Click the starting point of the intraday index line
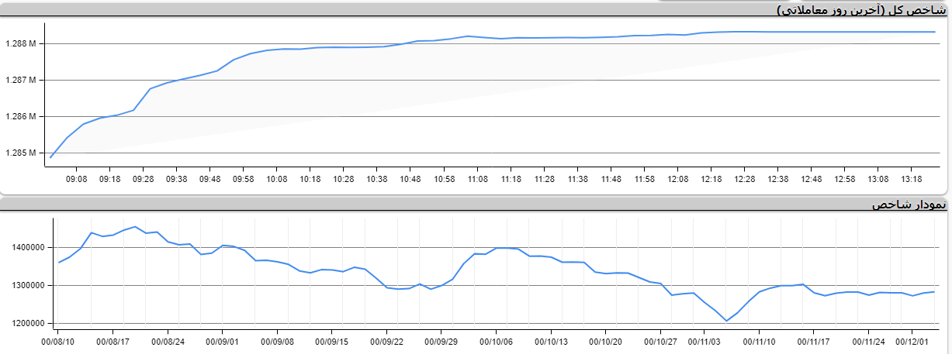952x354 pixels. (50, 158)
